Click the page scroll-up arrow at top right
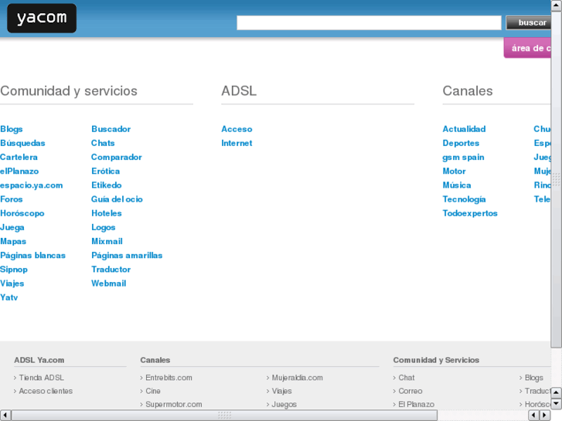The image size is (562, 421). click(557, 5)
